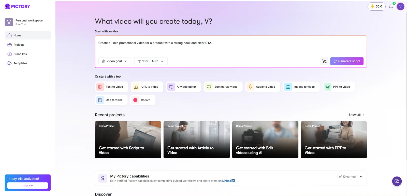Open Get started with PPT to Video project

click(x=334, y=140)
